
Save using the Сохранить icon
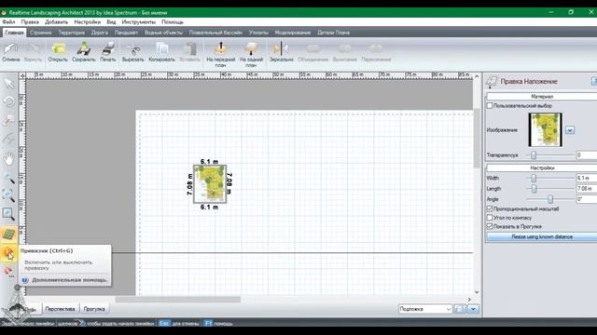pos(83,49)
